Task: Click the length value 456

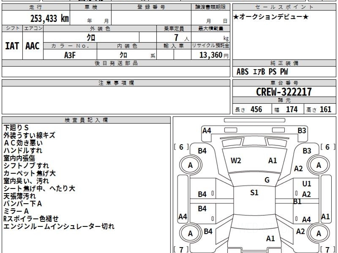Action: [x=257, y=109]
